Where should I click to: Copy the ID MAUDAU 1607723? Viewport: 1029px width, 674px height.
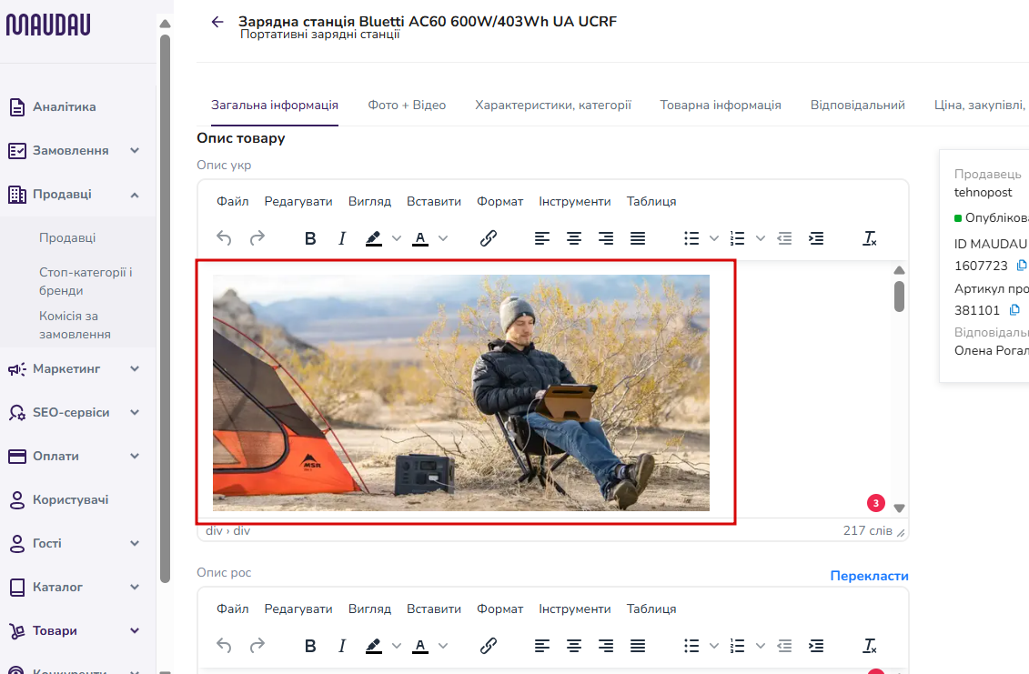pos(1021,265)
